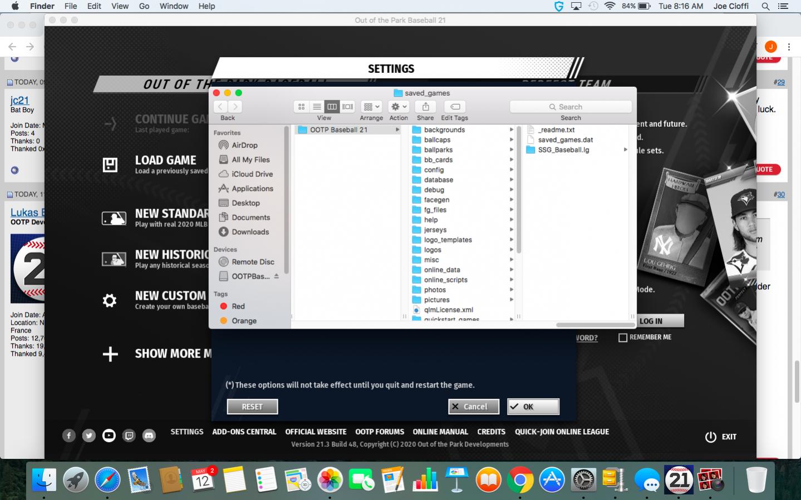Click the Log In button
The width and height of the screenshot is (801, 500).
(x=651, y=321)
